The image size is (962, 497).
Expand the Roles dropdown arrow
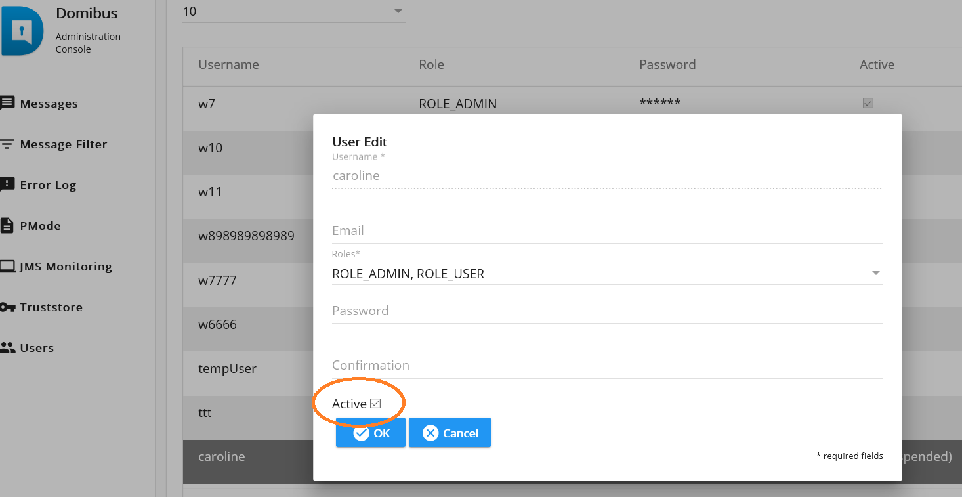coord(875,274)
